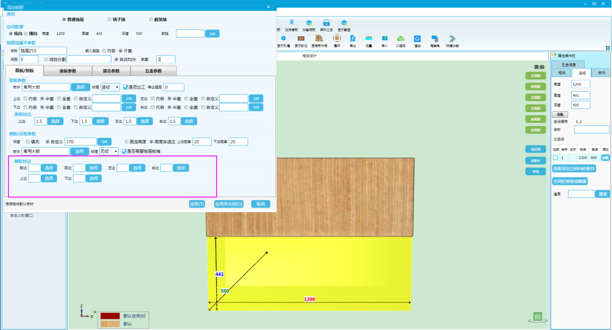Tick the row 1 select checkbox in the 父空间 table
Viewport: 612px width, 330px height.
click(555, 157)
